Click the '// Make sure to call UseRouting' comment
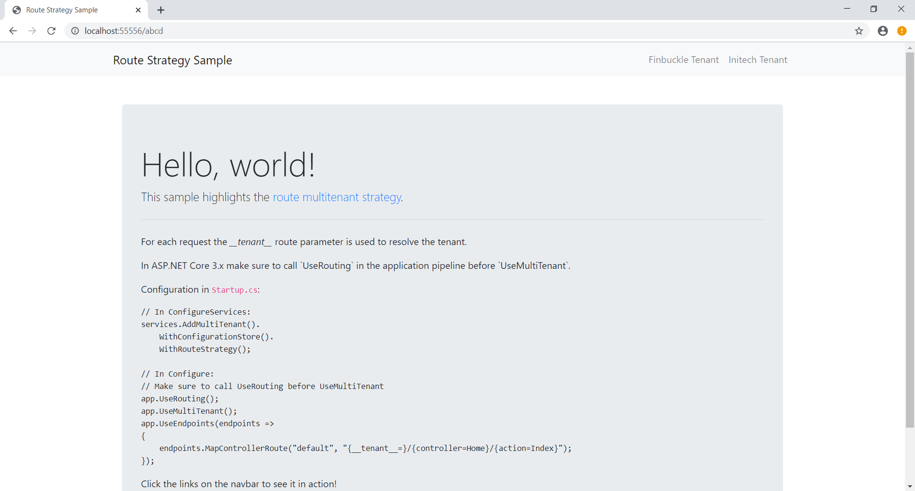 coord(262,386)
